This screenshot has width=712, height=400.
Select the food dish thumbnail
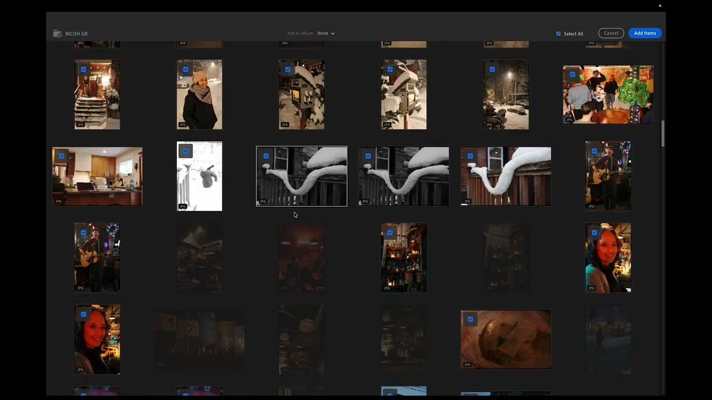(x=506, y=339)
